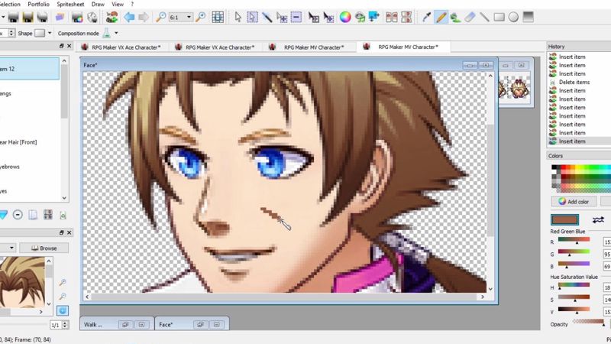Image resolution: width=611 pixels, height=344 pixels.
Task: Select the rectangular selection tool
Action: point(252,17)
